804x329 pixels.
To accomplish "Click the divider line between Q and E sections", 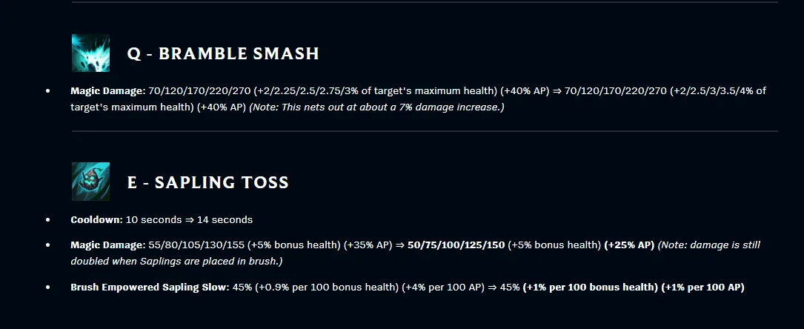I will 425,131.
